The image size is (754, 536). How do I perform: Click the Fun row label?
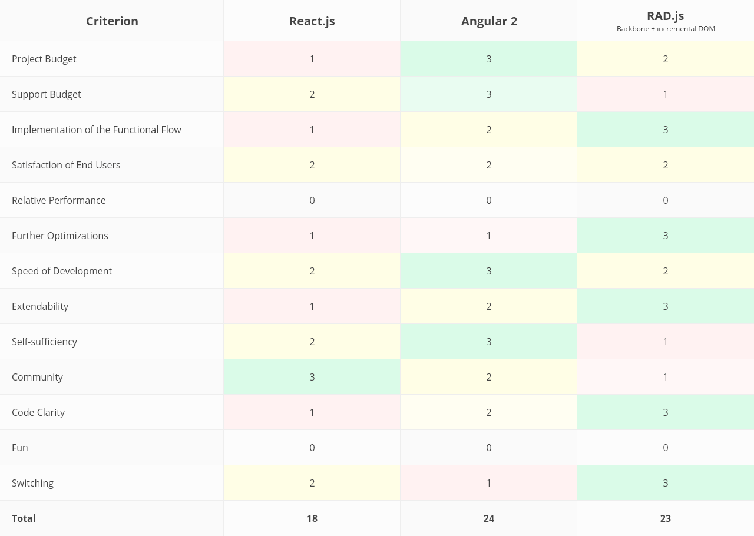20,448
